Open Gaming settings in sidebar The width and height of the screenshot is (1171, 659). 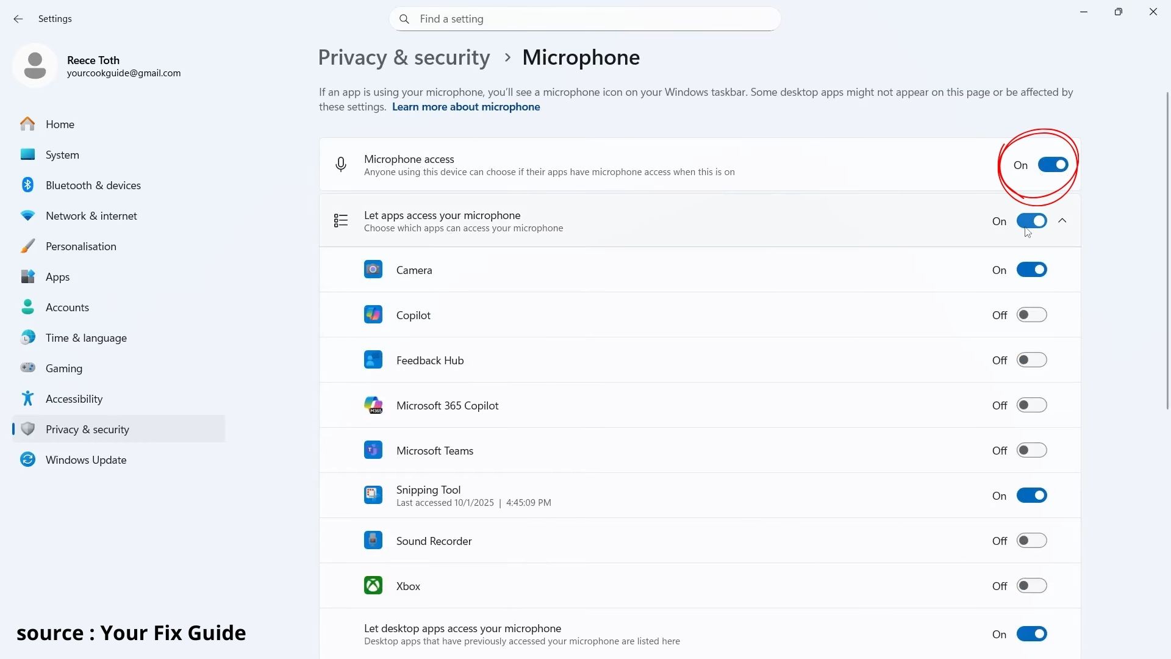tap(119, 368)
